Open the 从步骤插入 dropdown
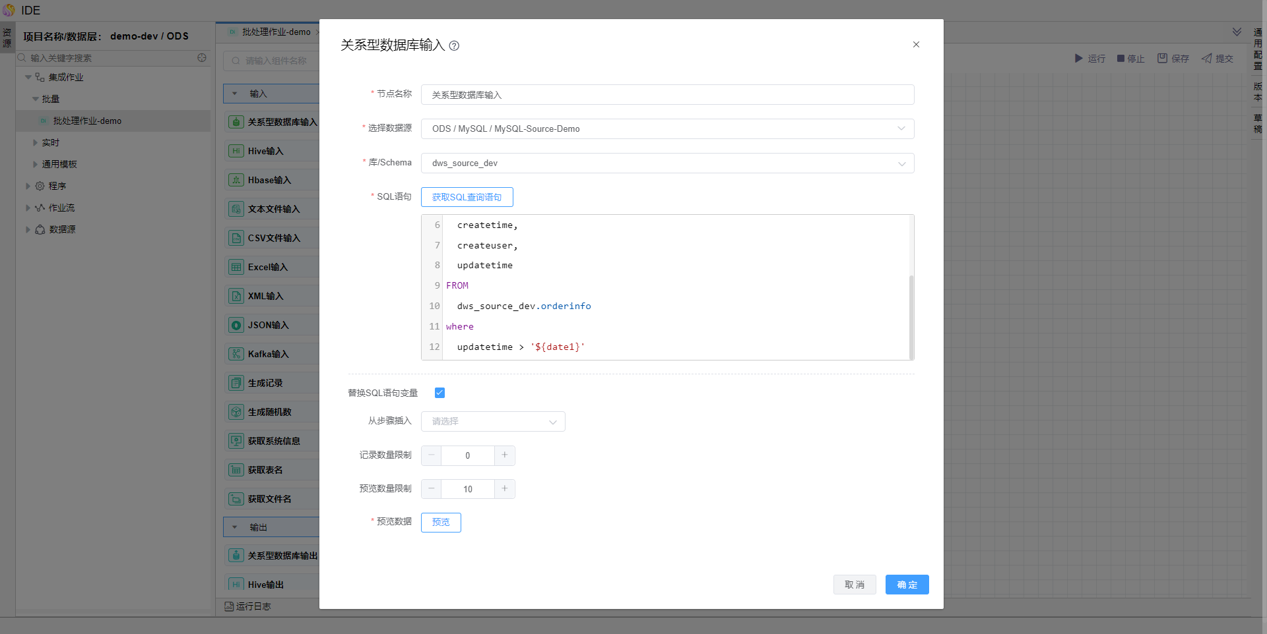 pos(493,422)
